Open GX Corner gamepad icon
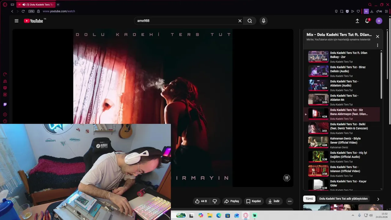 pyautogui.click(x=12, y=5)
